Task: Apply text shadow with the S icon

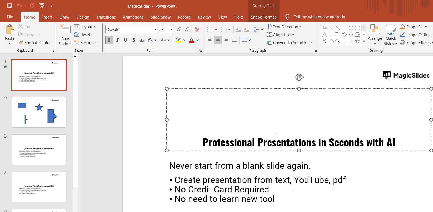Action: pos(134,40)
